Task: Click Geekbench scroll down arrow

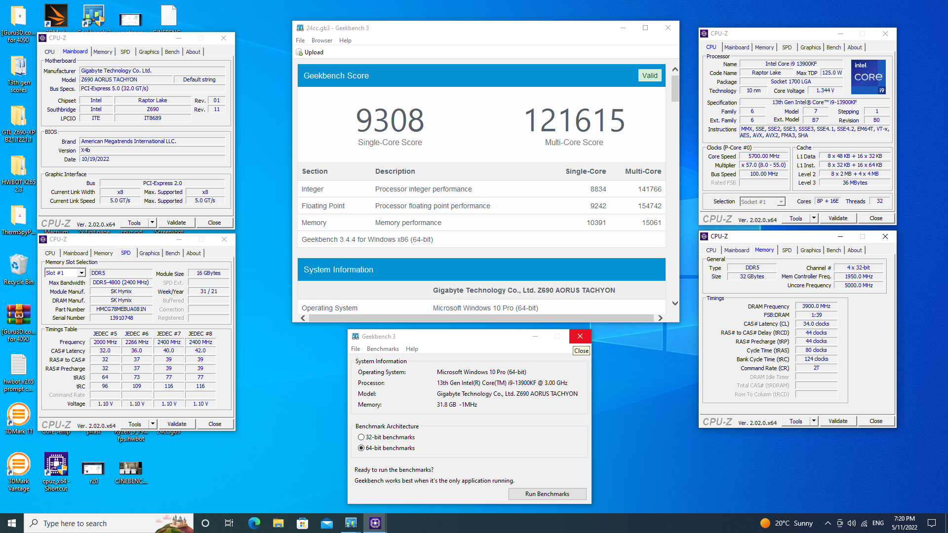Action: point(675,304)
